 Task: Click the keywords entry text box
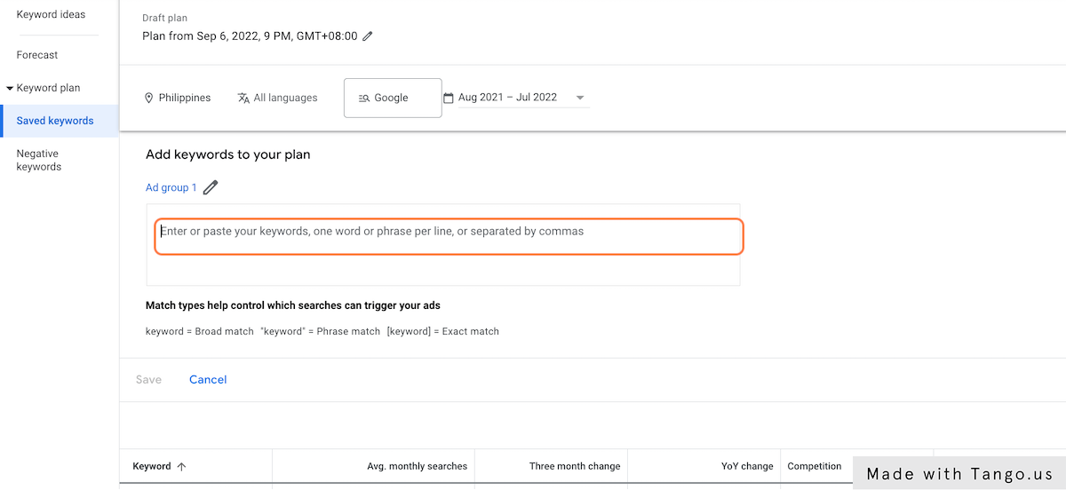pyautogui.click(x=449, y=237)
